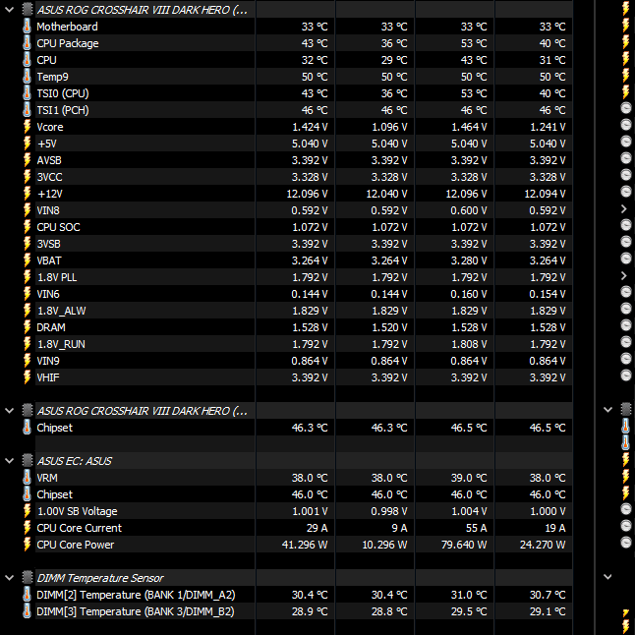Select the Temp9 sensor label
635x635 pixels.
[x=53, y=77]
